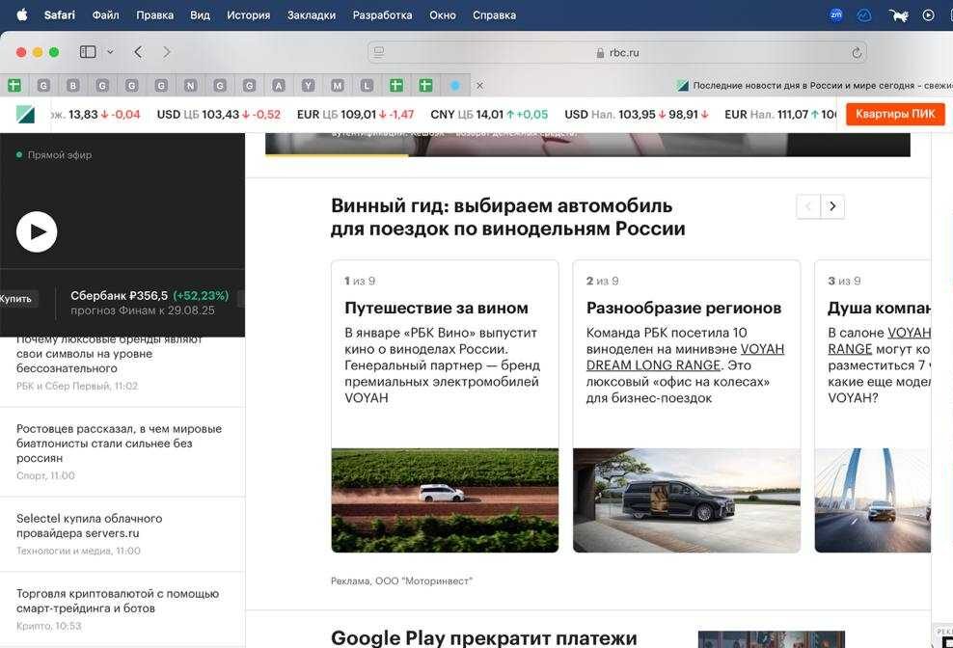Show previous carousel card
953x648 pixels.
click(808, 206)
